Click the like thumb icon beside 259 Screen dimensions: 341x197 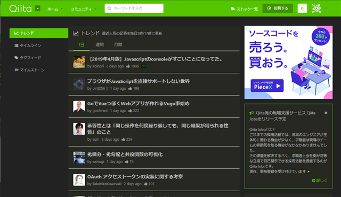123,139
